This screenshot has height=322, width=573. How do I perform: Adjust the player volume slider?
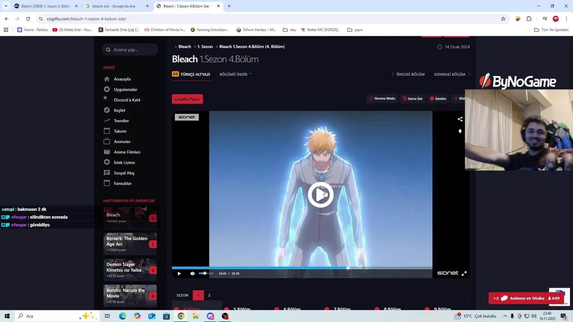coord(206,273)
